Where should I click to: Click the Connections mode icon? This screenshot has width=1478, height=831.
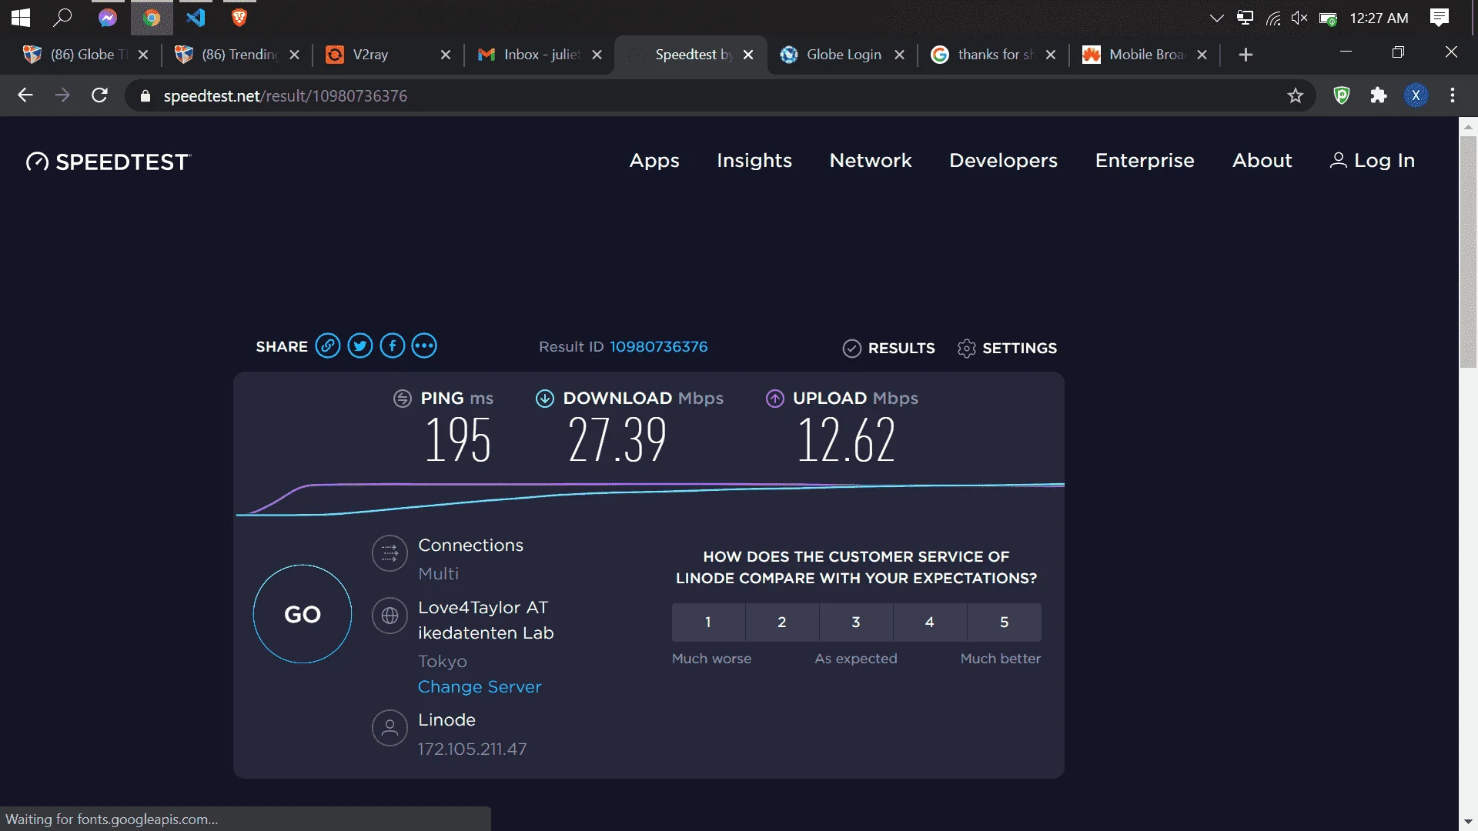[390, 553]
